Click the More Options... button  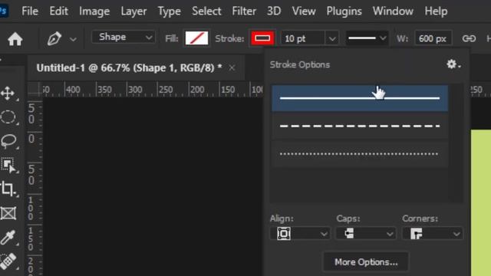366,261
